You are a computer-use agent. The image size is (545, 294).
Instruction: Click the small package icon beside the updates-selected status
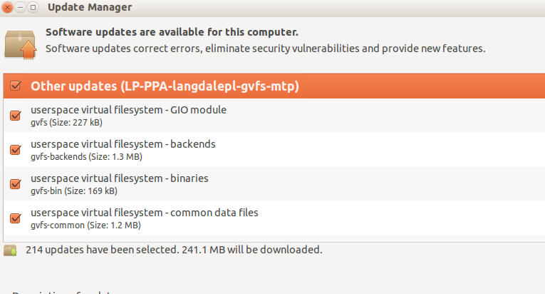click(11, 250)
